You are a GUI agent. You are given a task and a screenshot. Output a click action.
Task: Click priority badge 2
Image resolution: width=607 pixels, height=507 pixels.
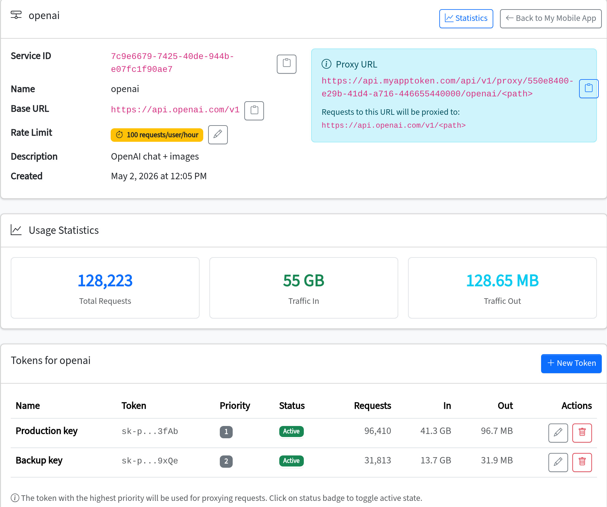click(x=226, y=461)
